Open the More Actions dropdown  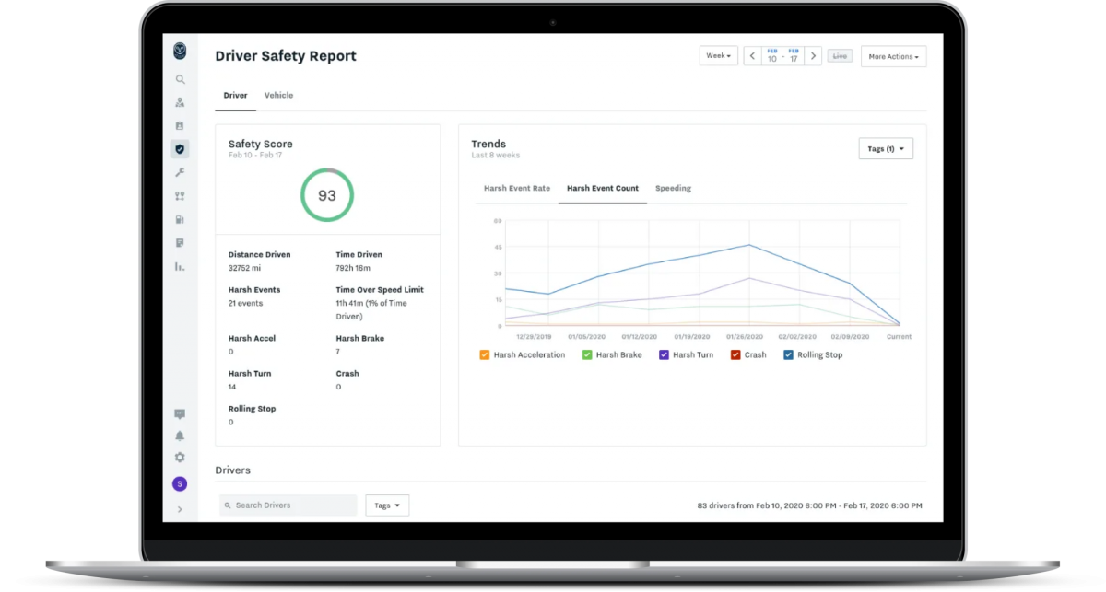tap(894, 56)
